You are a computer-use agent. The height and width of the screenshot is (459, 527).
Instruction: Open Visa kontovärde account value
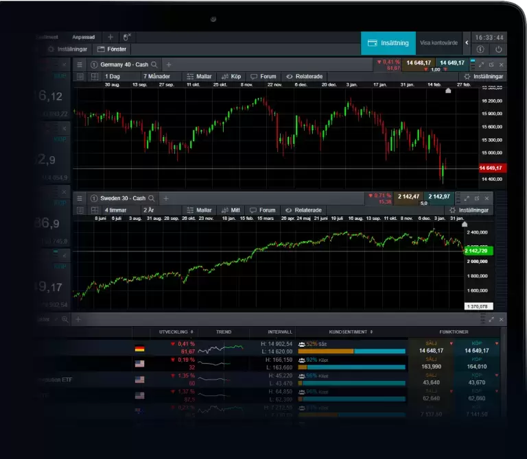click(x=438, y=43)
